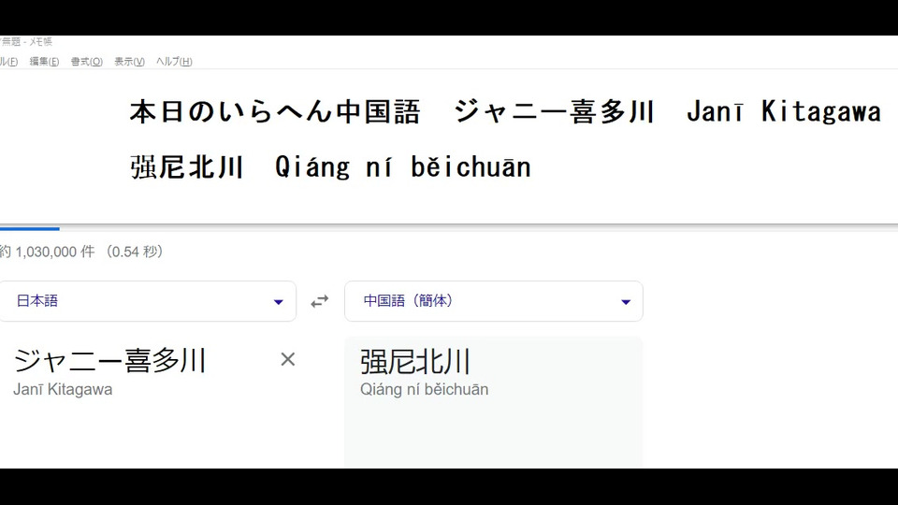Clear the Japanese source text
The height and width of the screenshot is (505, 898).
coord(288,359)
